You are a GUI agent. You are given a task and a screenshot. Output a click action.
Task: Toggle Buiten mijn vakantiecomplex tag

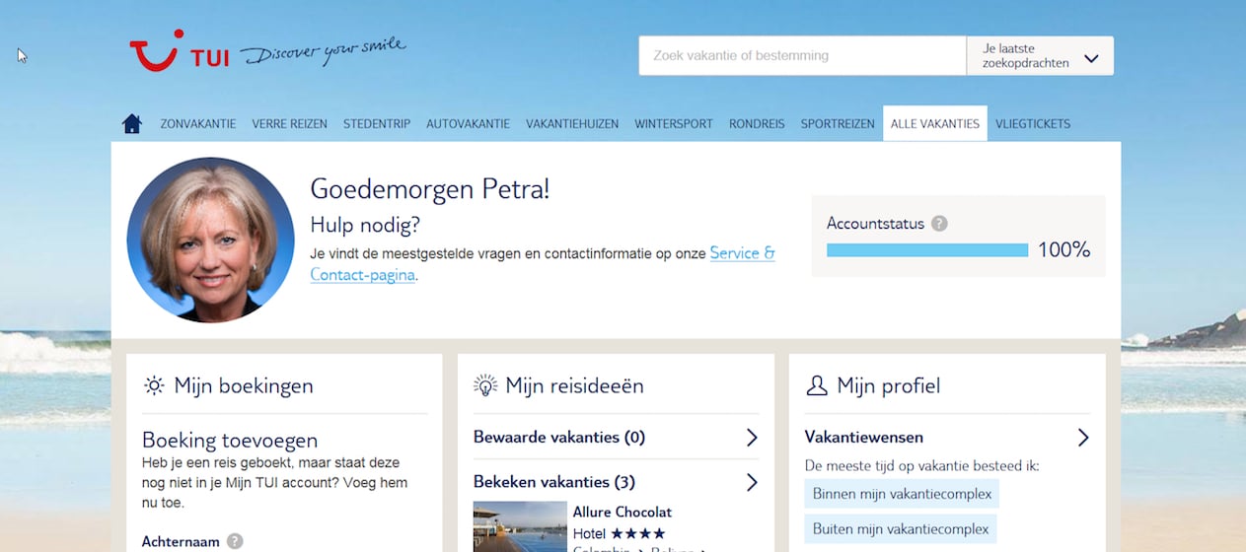click(x=901, y=529)
